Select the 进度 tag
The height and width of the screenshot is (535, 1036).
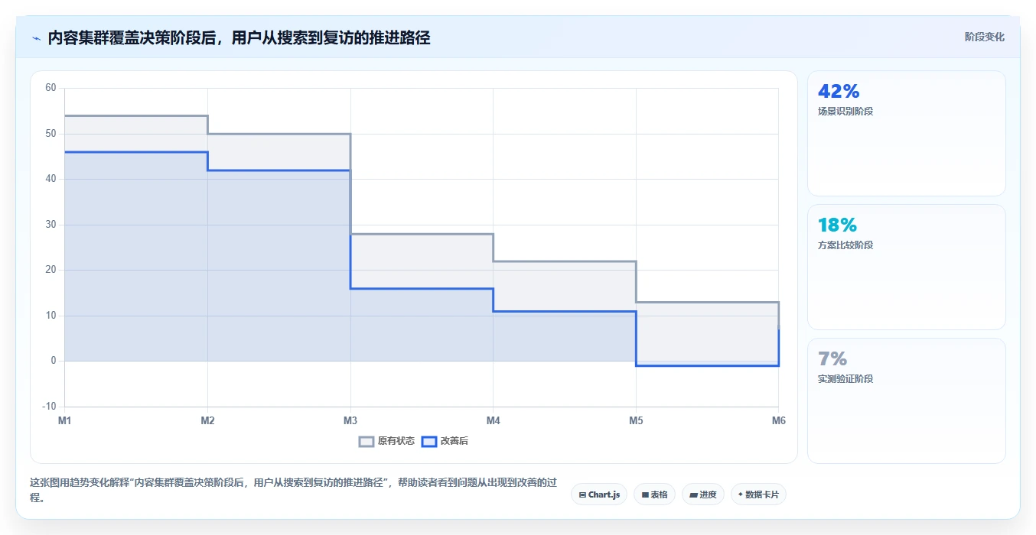pos(702,494)
